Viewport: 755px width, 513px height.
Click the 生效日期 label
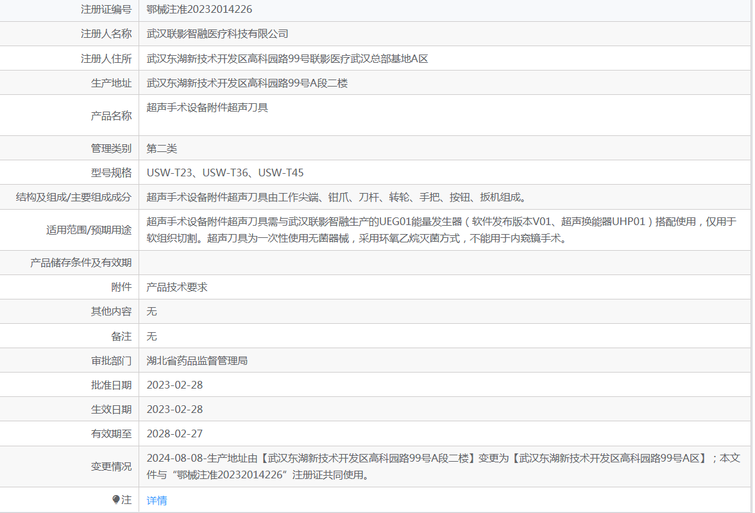pos(111,410)
